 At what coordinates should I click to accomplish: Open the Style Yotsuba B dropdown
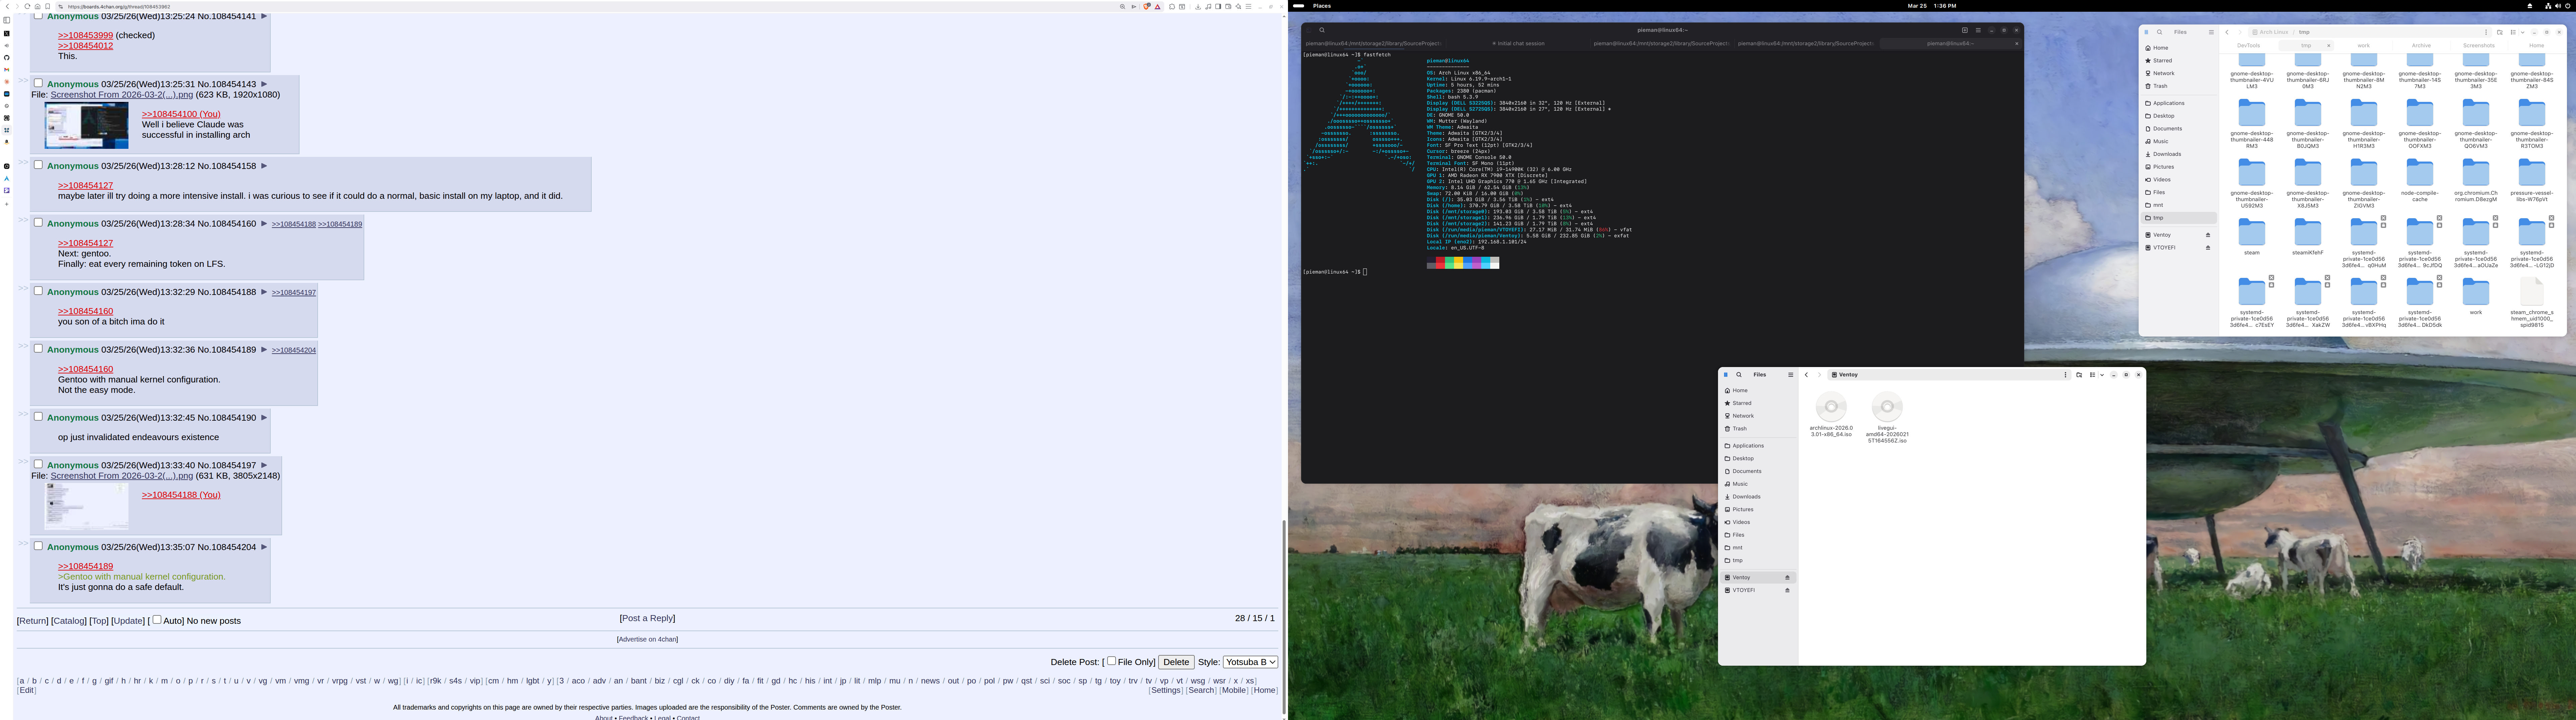[1250, 662]
